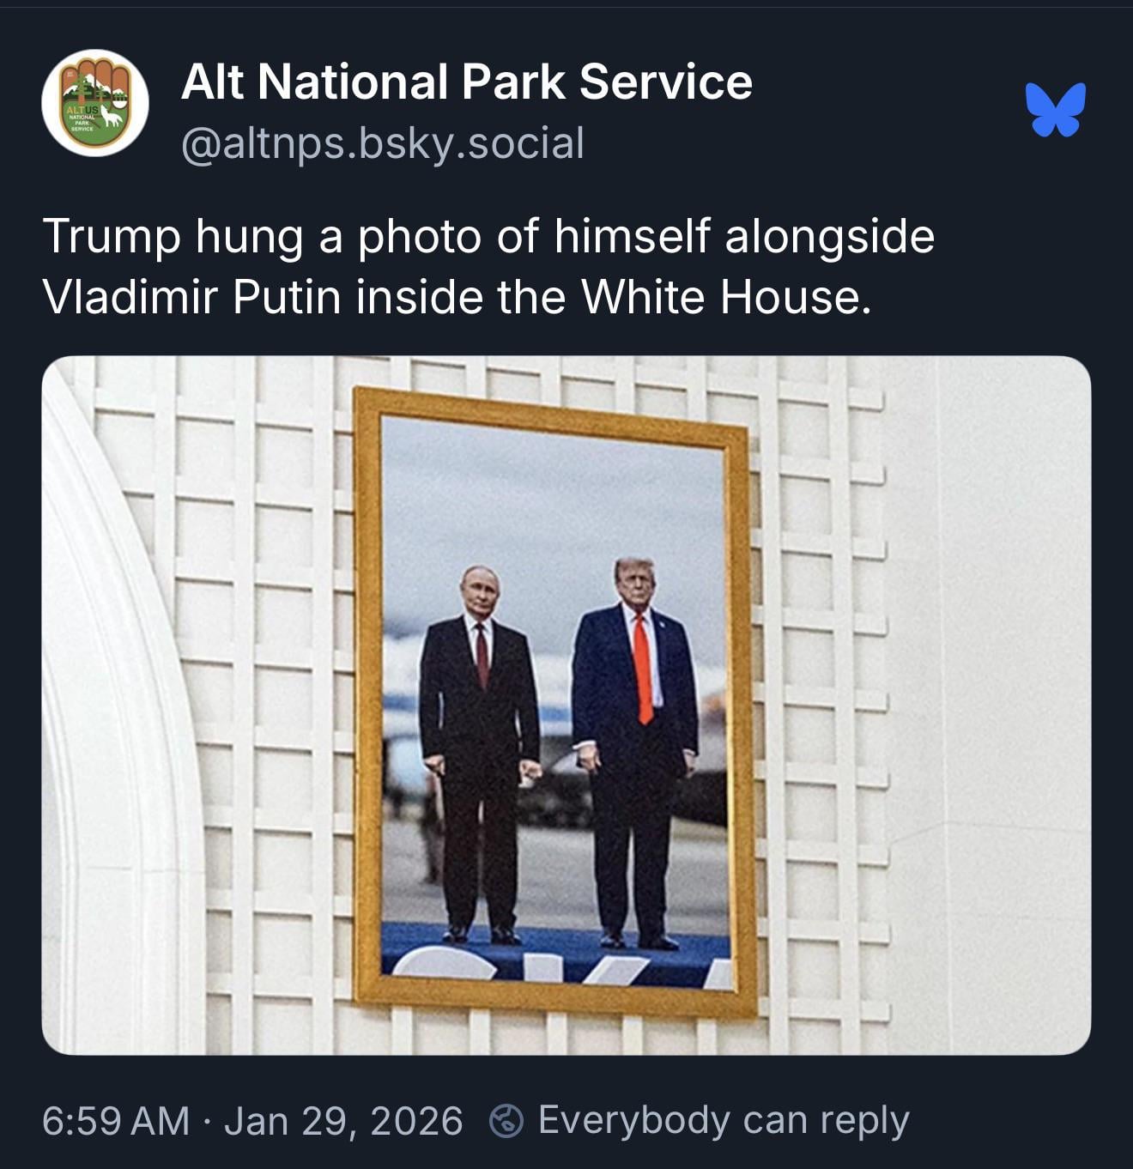Click the Everybody can reply label
Screen dimensions: 1133x1169
(724, 1121)
